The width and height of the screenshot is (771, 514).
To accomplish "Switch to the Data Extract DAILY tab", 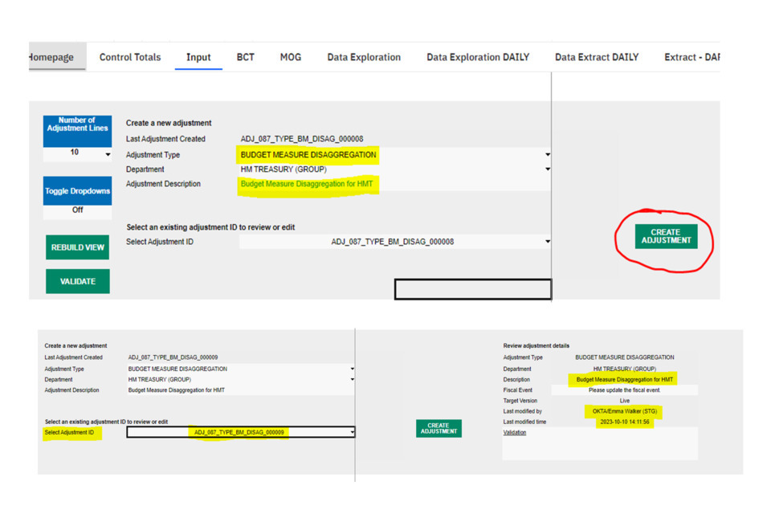I will pos(597,57).
